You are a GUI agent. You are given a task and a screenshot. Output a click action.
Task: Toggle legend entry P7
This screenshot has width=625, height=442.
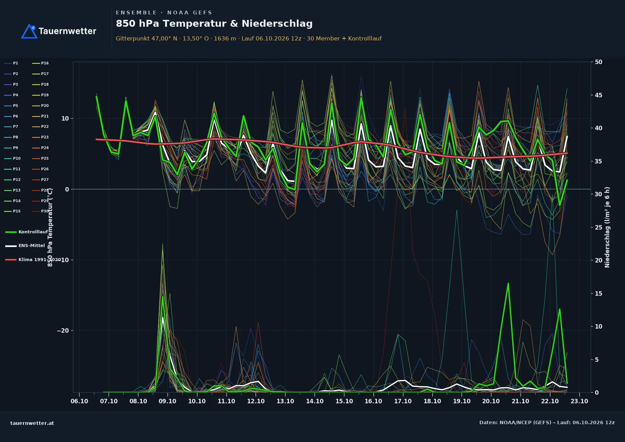point(11,126)
